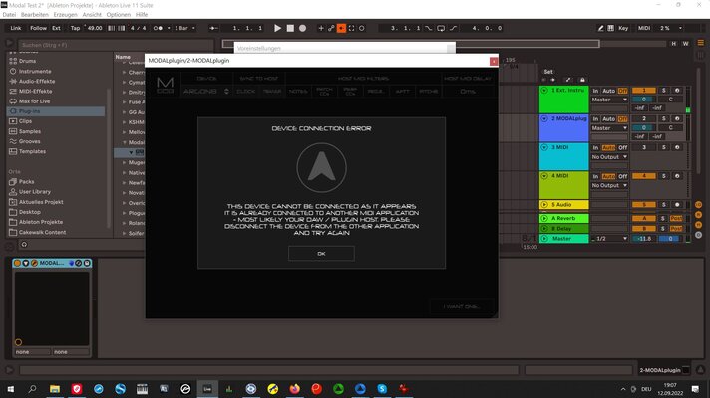Image resolution: width=710 pixels, height=398 pixels.
Task: Arm the Arrangement Record button
Action: (302, 28)
